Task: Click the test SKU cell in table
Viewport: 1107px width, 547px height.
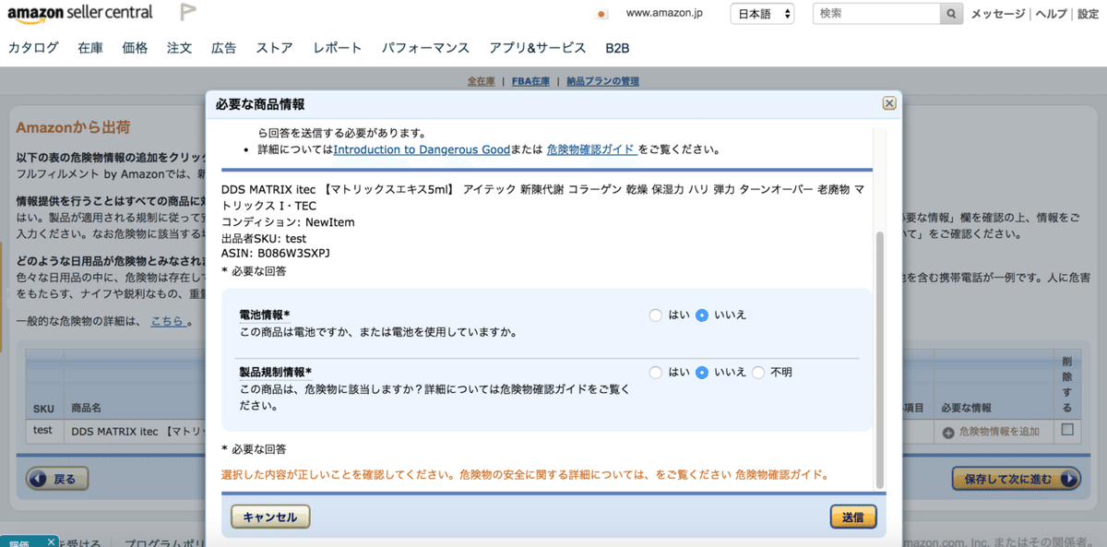Action: pyautogui.click(x=42, y=431)
